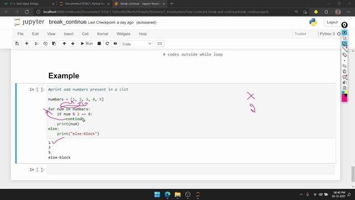Image resolution: width=355 pixels, height=200 pixels.
Task: Click the zoom magnifier icon in address bar
Action: pyautogui.click(x=296, y=12)
